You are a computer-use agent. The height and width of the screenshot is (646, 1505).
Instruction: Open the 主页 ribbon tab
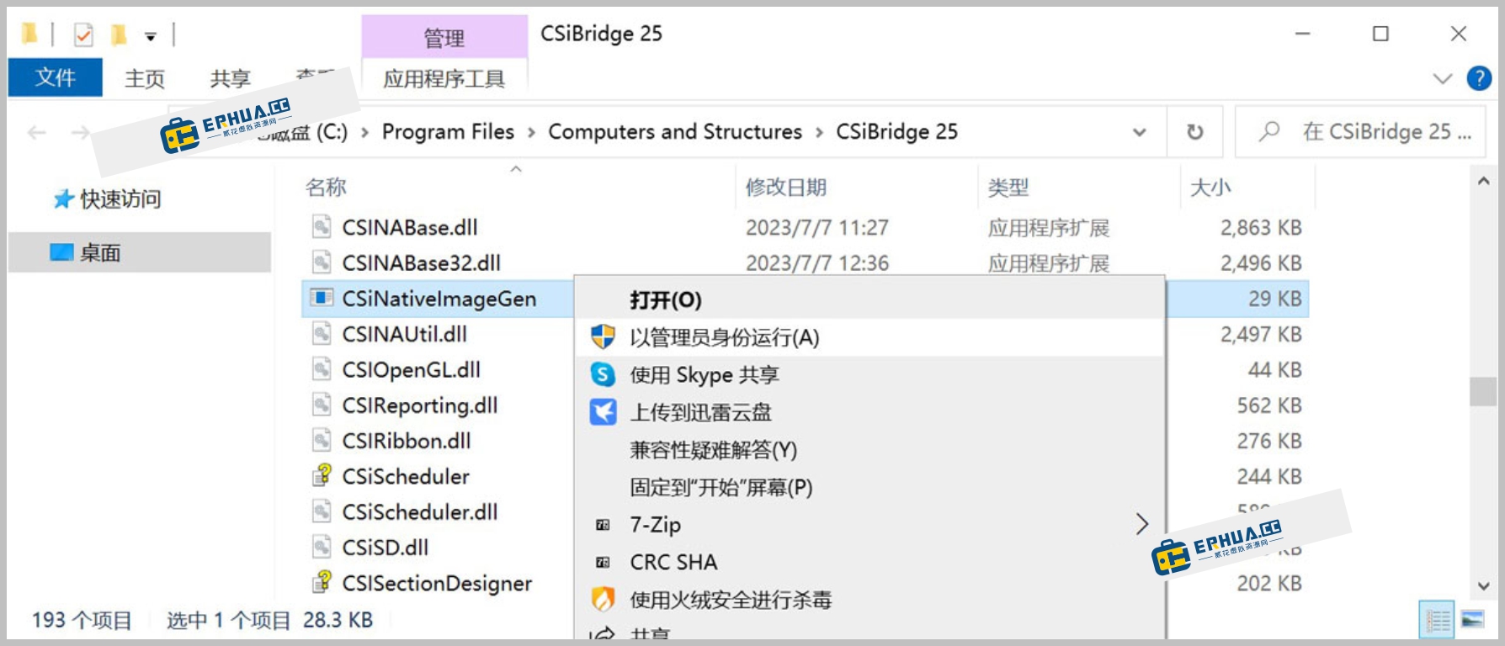tap(145, 78)
